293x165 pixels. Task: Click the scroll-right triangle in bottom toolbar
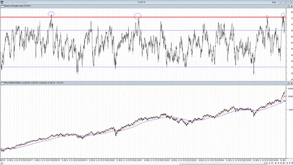pyautogui.click(x=290, y=163)
